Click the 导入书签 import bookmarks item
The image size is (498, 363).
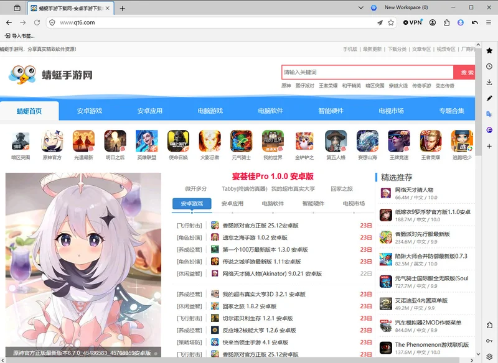[20, 36]
